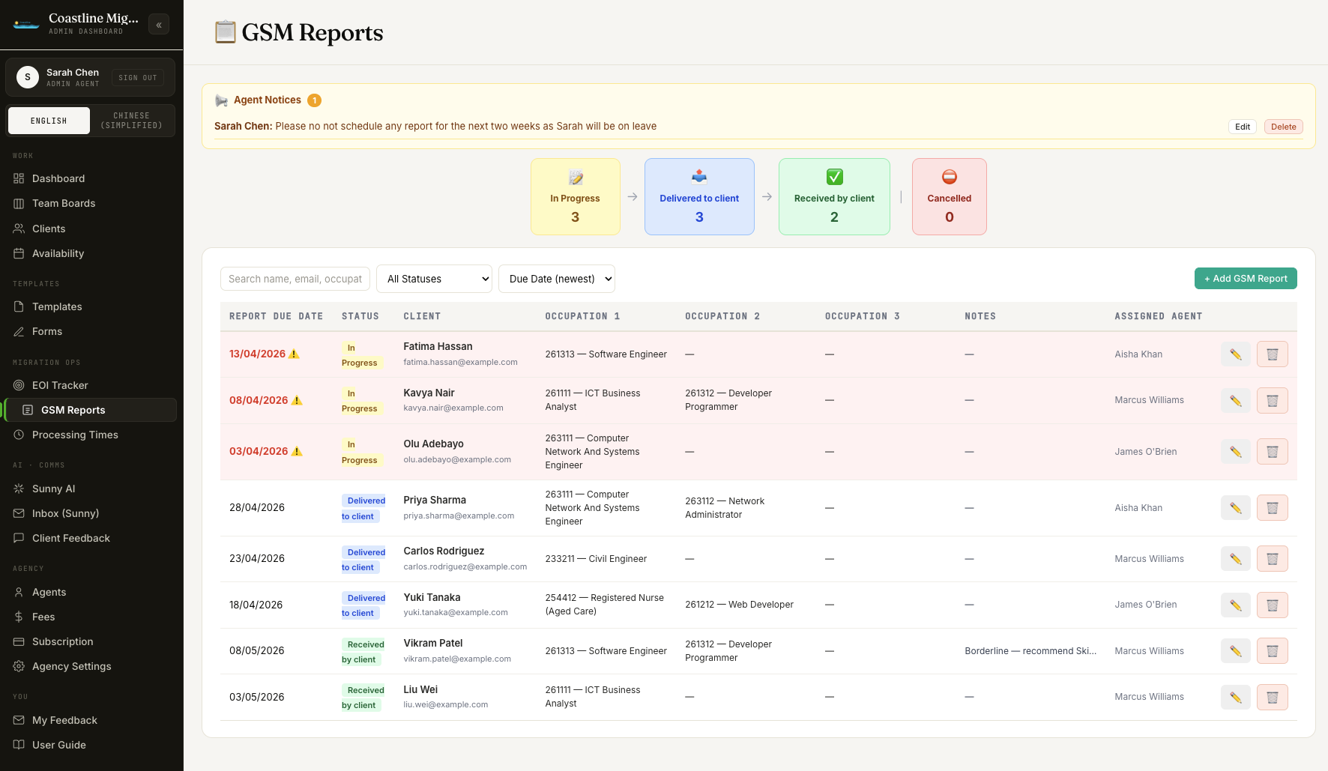Image resolution: width=1328 pixels, height=771 pixels.
Task: Filter by the In Progress status card
Action: tap(576, 196)
